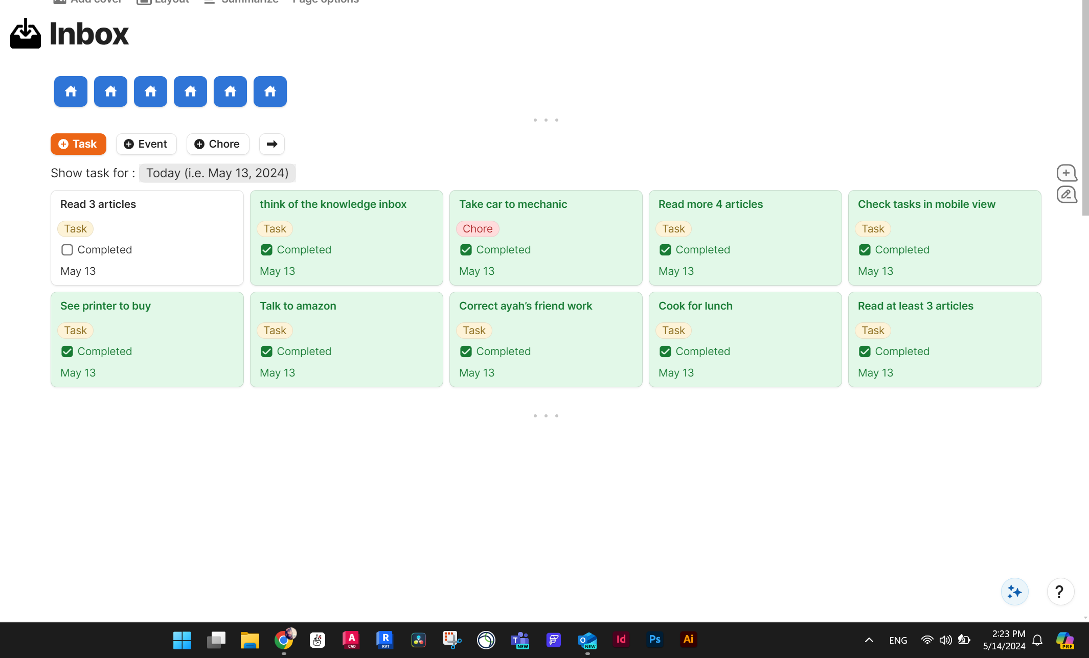Add a new Event
1089x658 pixels.
click(146, 144)
